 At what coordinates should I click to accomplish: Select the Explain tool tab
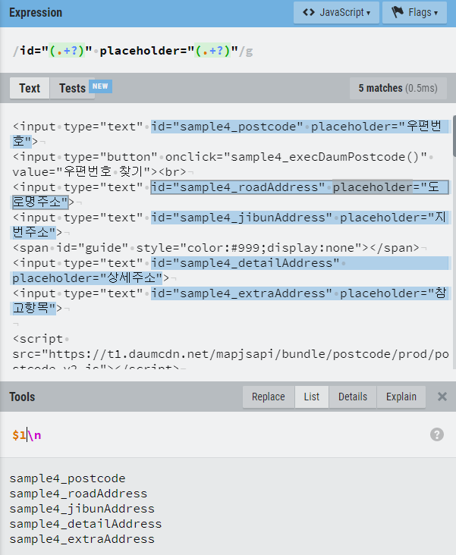[401, 397]
